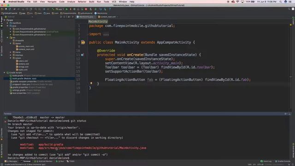Image resolution: width=295 pixels, height=166 pixels.
Task: Click the Save All toolbar icon
Action: pyautogui.click(x=6, y=9)
